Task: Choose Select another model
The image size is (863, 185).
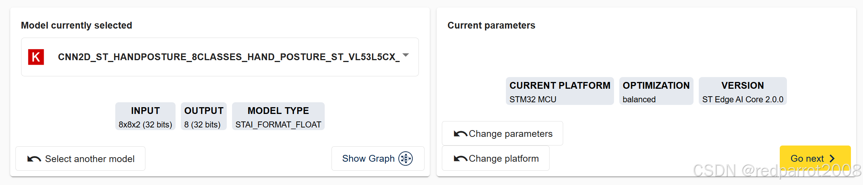Action: pos(80,159)
